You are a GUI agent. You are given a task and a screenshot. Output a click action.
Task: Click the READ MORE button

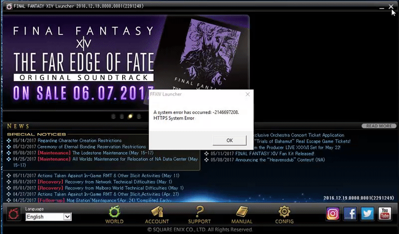click(x=379, y=126)
